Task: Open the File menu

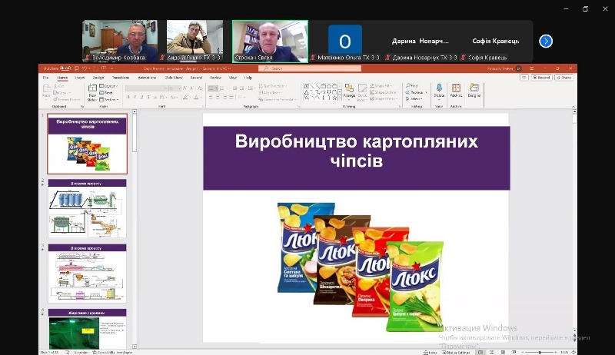Action: pos(45,78)
